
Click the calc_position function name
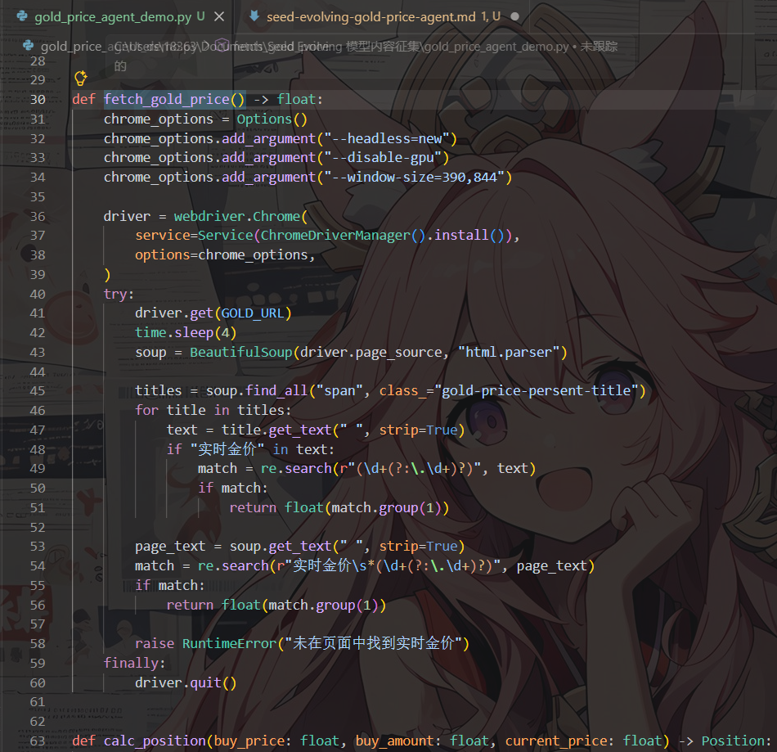pyautogui.click(x=155, y=741)
